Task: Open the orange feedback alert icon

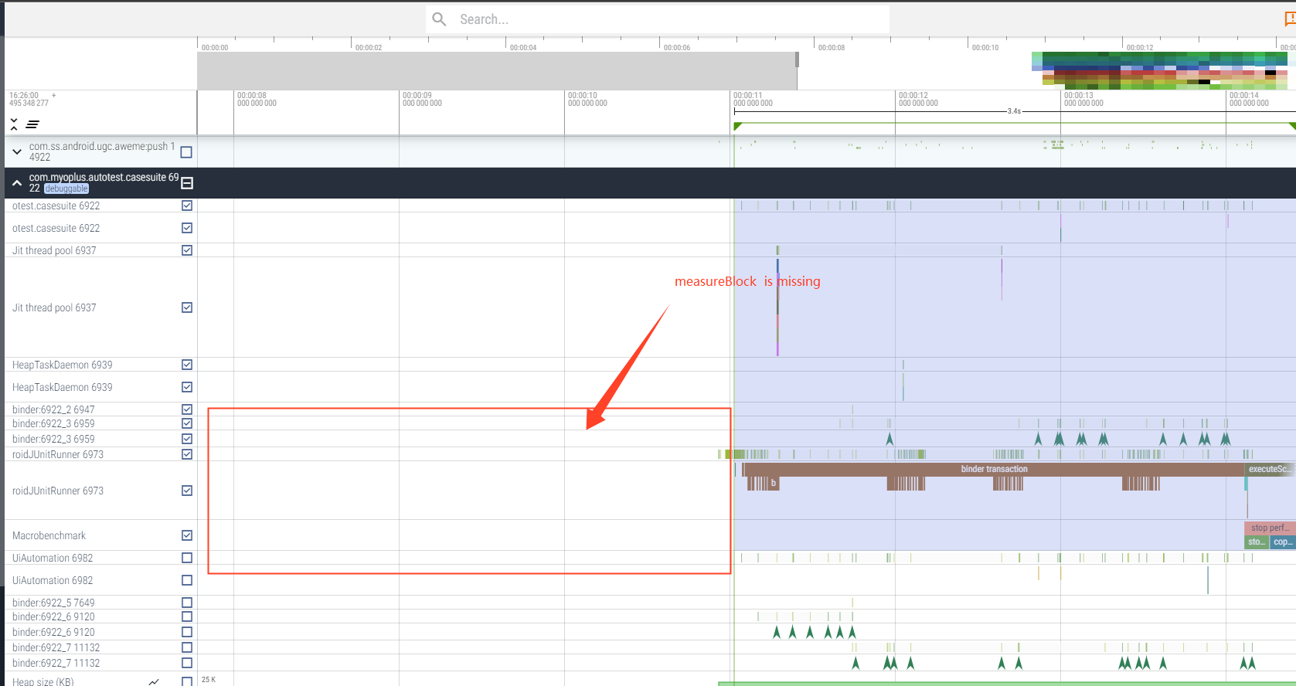Action: pos(1289,19)
